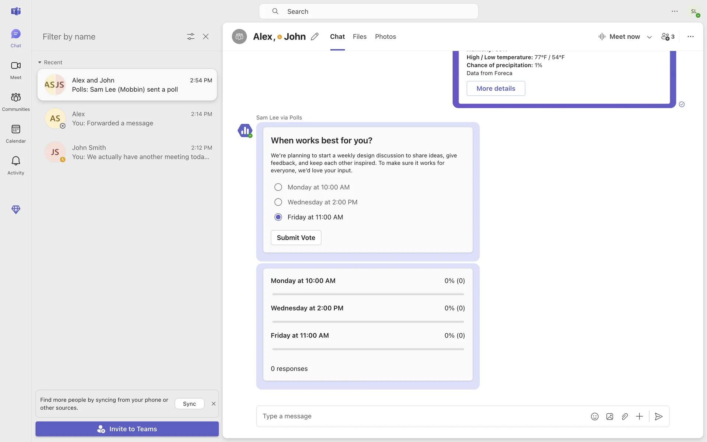707x442 pixels.
Task: Open more chat options ellipsis menu
Action: coord(690,36)
